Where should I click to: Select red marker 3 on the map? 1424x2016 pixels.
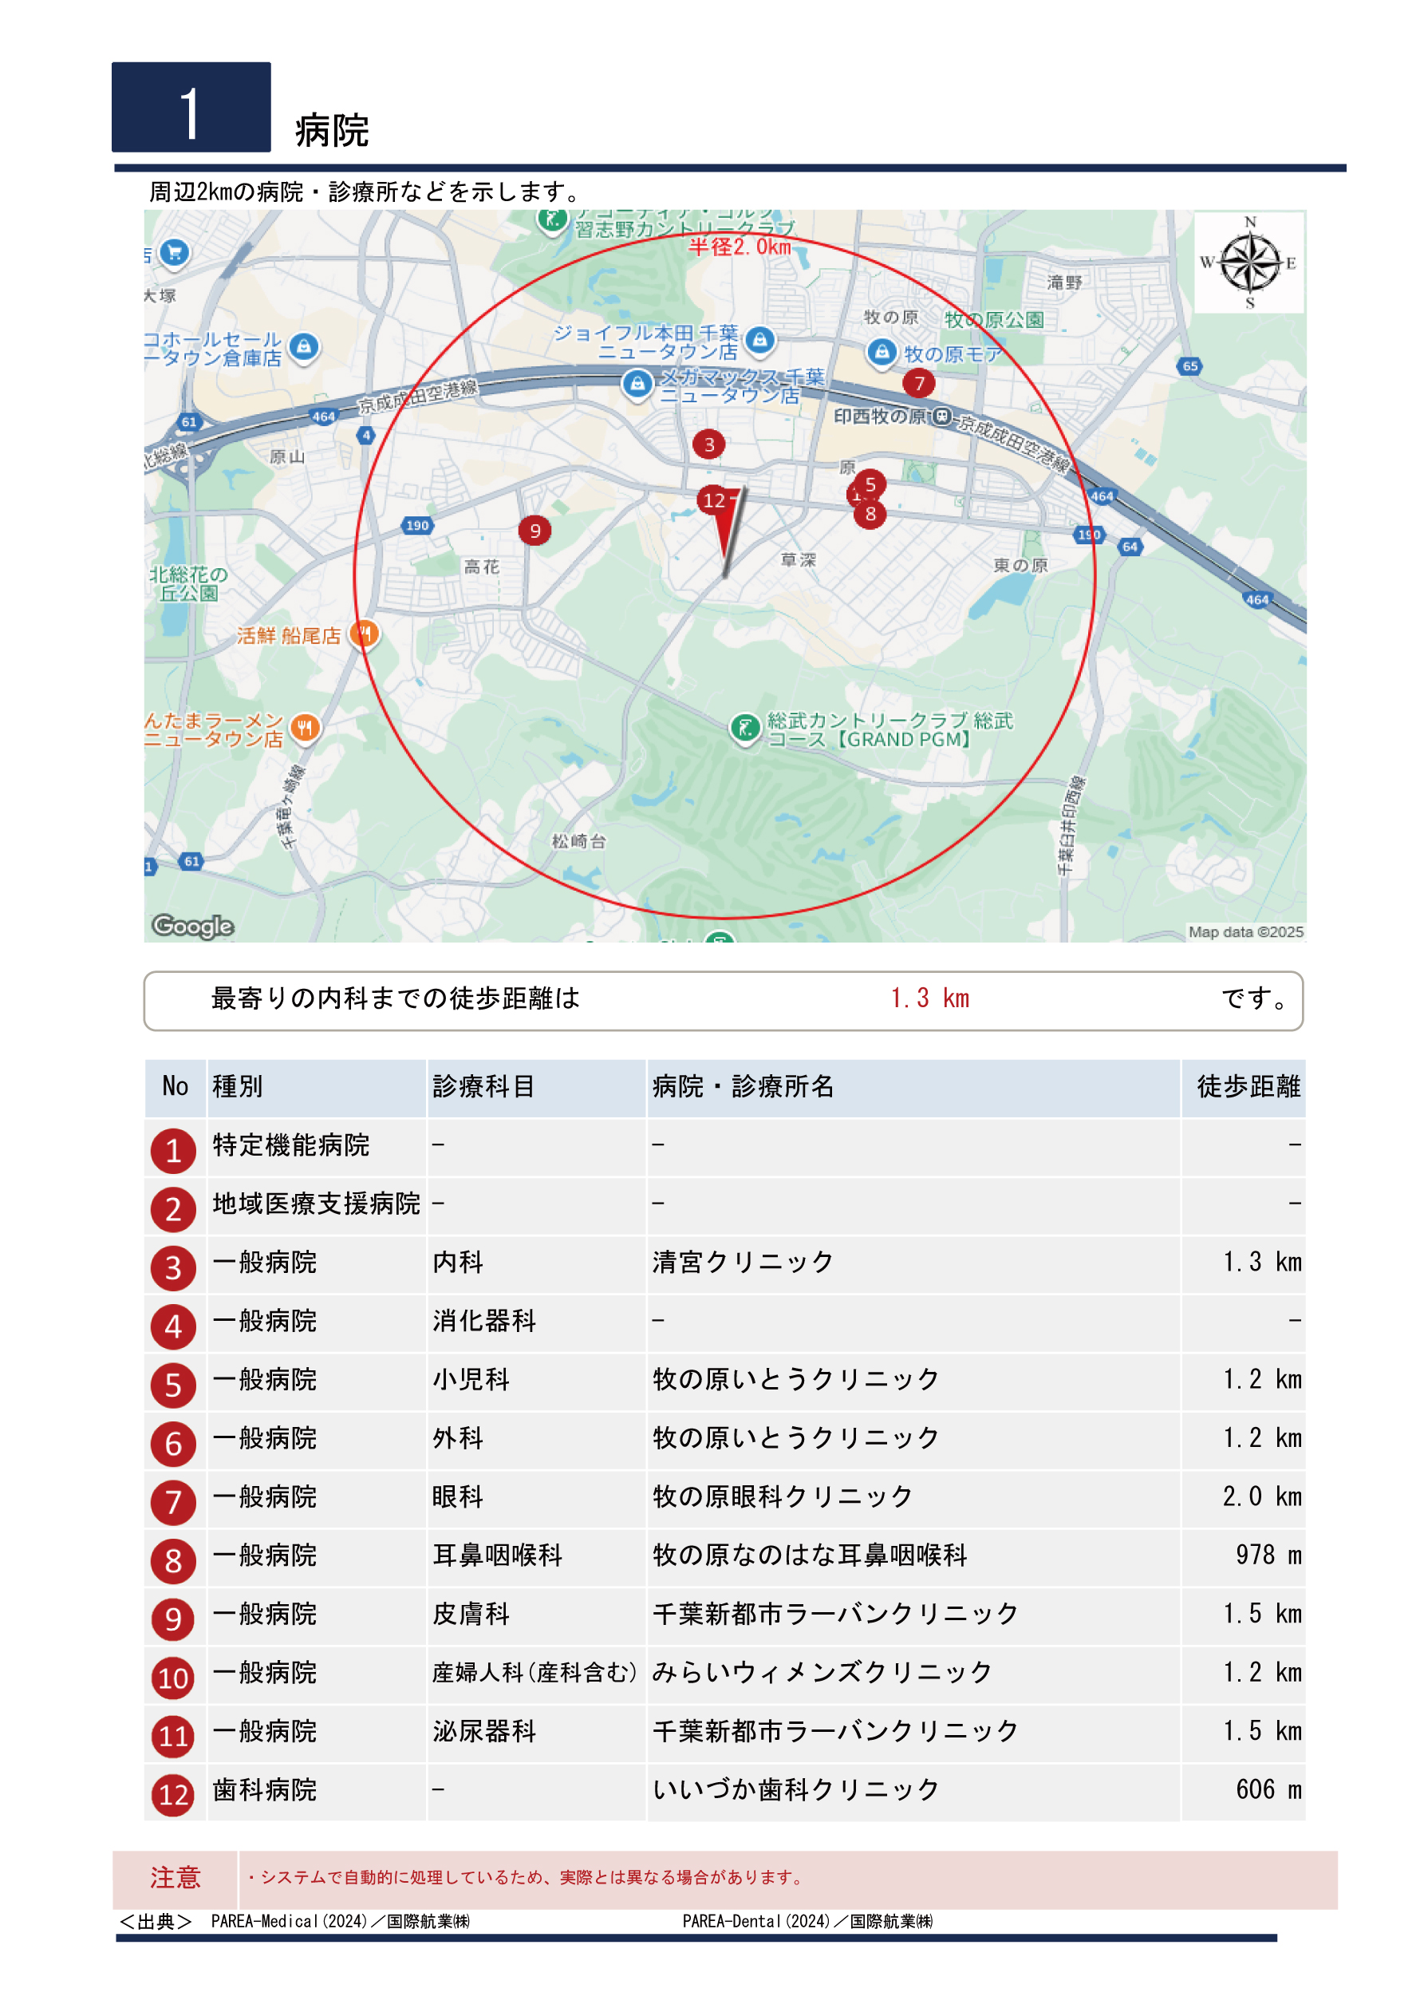click(x=708, y=445)
